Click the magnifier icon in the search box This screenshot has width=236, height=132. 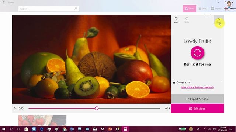pyautogui.click(x=76, y=8)
